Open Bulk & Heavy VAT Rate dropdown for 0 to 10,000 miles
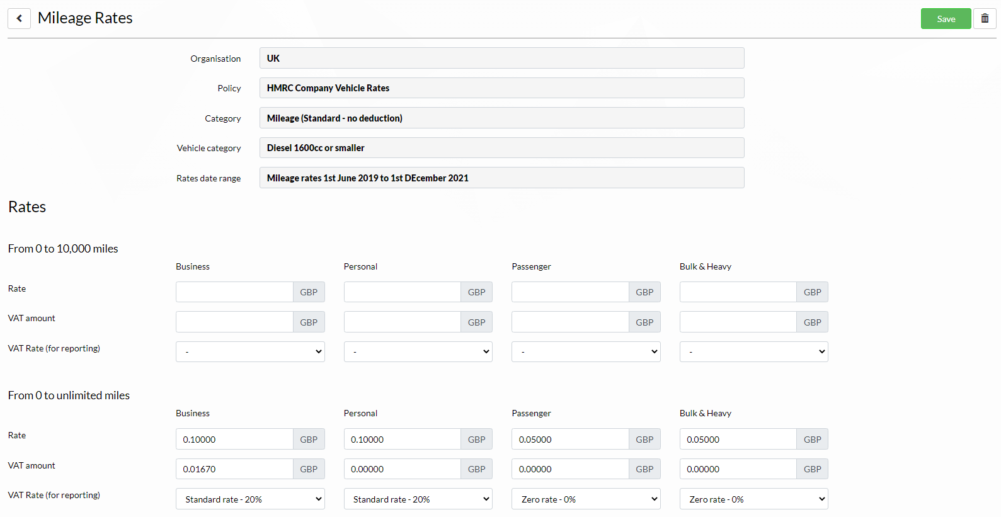Screen dimensions: 1001x517 [x=754, y=351]
